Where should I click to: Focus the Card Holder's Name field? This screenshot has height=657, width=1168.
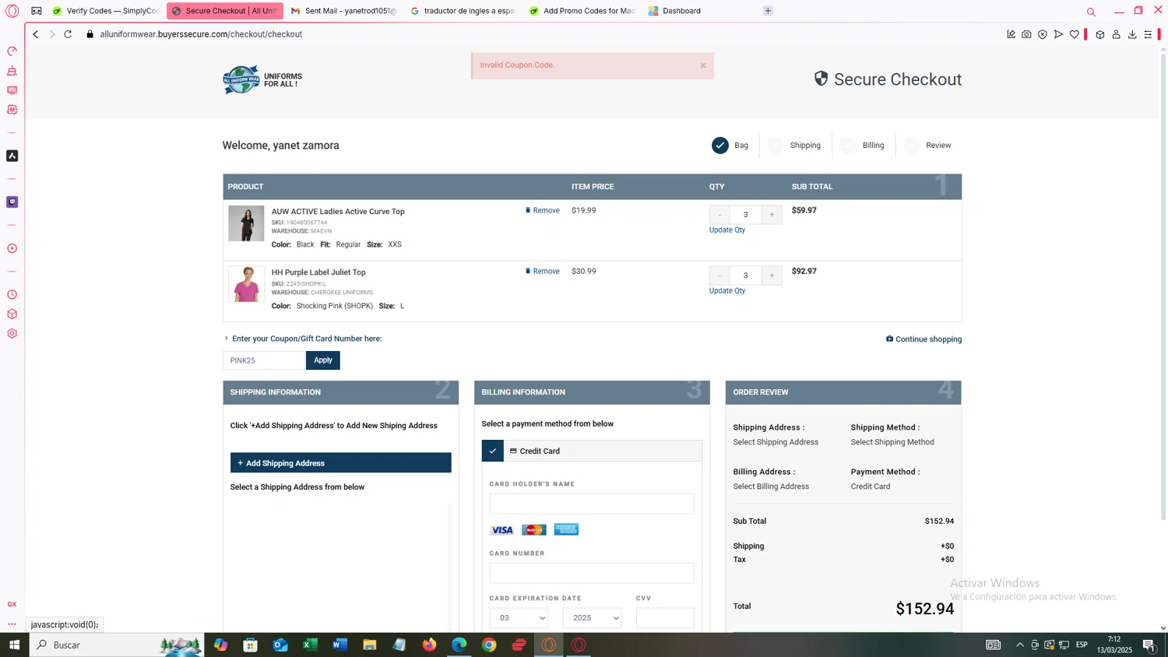[592, 504]
